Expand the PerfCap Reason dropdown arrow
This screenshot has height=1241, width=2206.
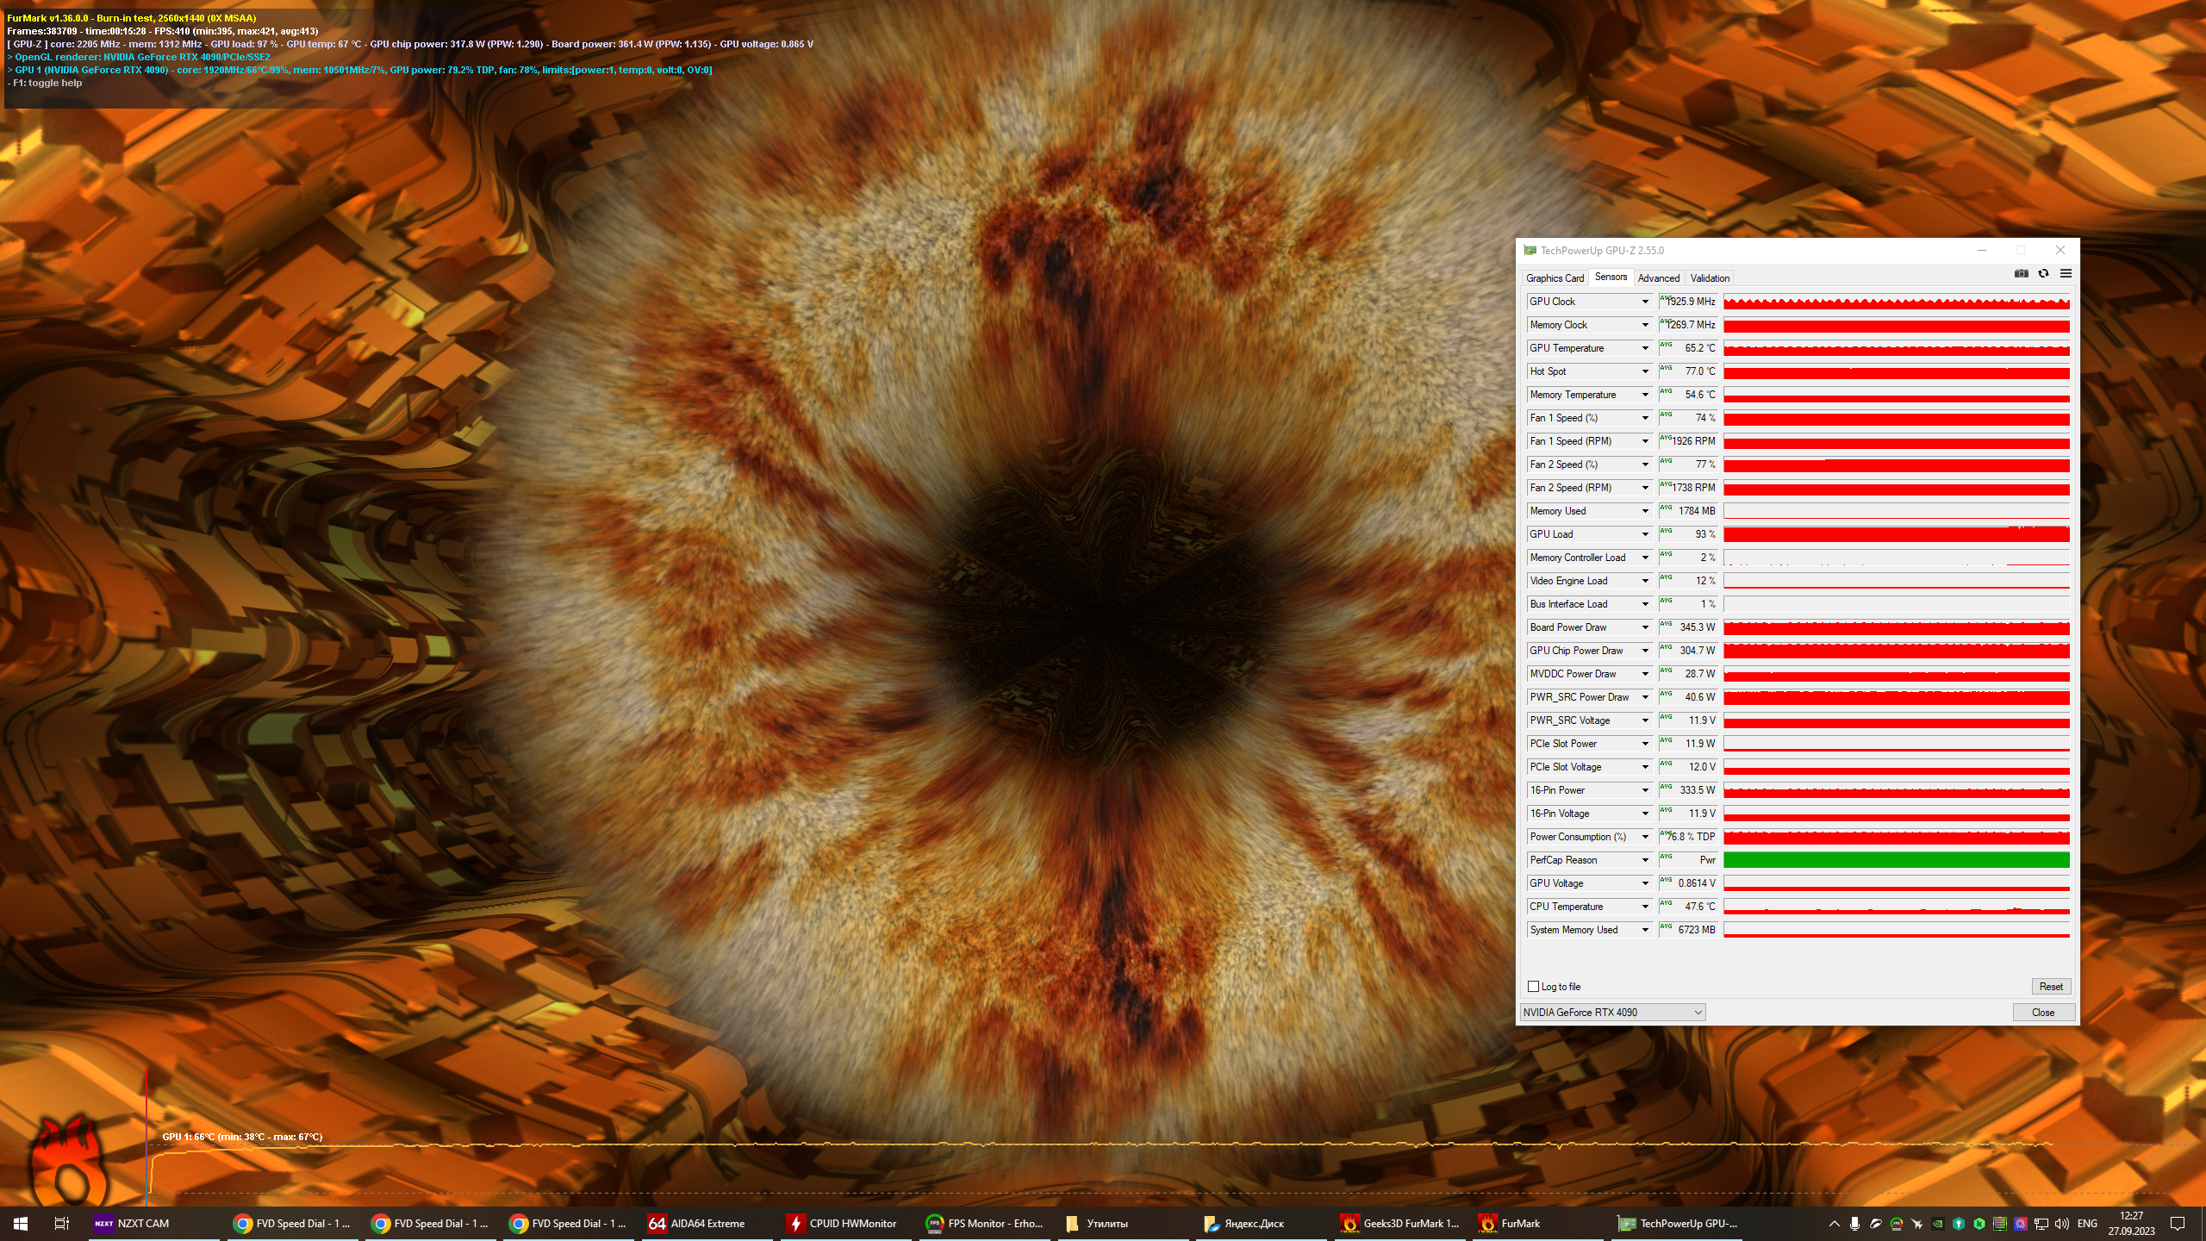point(1644,860)
